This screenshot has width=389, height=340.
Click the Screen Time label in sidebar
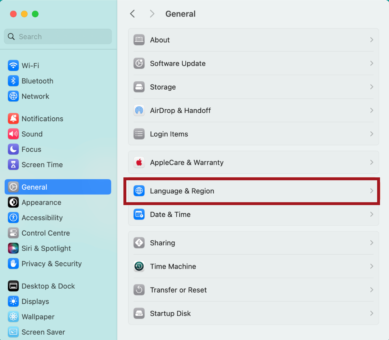pos(42,165)
